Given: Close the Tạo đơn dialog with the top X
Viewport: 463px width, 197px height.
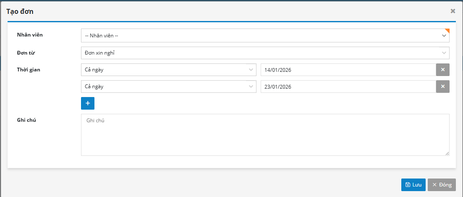Looking at the screenshot, I should pyautogui.click(x=453, y=11).
